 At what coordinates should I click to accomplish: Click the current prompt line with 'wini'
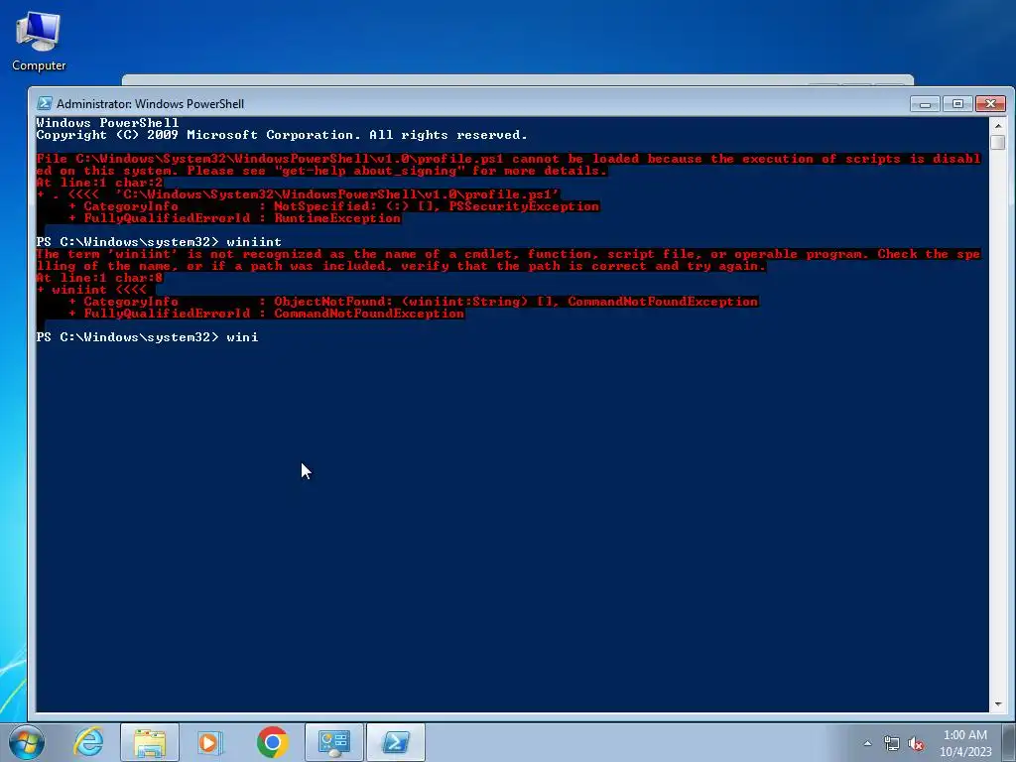tap(147, 337)
